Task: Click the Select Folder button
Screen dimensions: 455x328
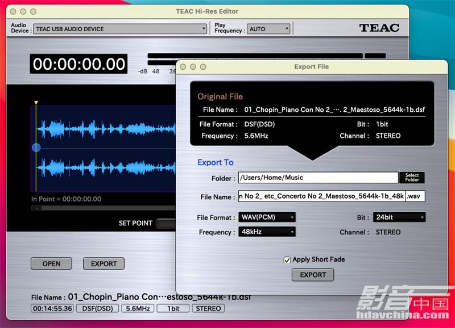Action: pos(412,177)
